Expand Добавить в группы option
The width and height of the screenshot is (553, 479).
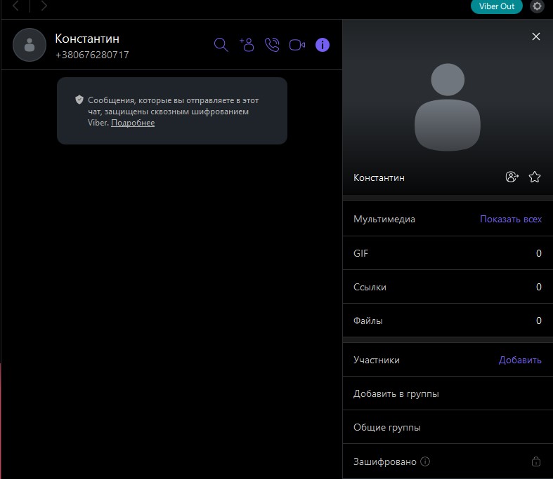396,393
